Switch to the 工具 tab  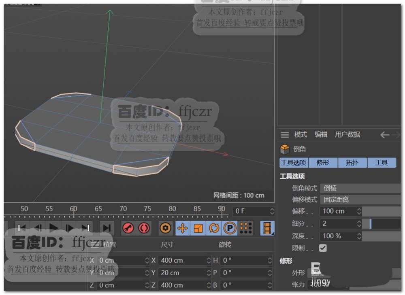coord(382,163)
